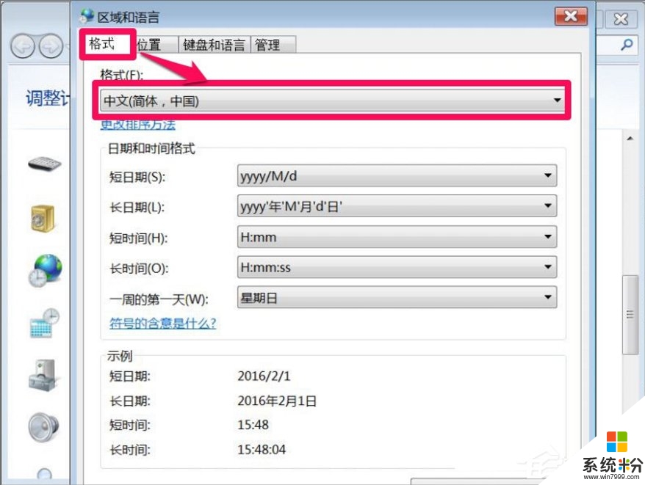The width and height of the screenshot is (645, 485).
Task: Open the 一周的第一天 星期日 dropdown
Action: (397, 297)
